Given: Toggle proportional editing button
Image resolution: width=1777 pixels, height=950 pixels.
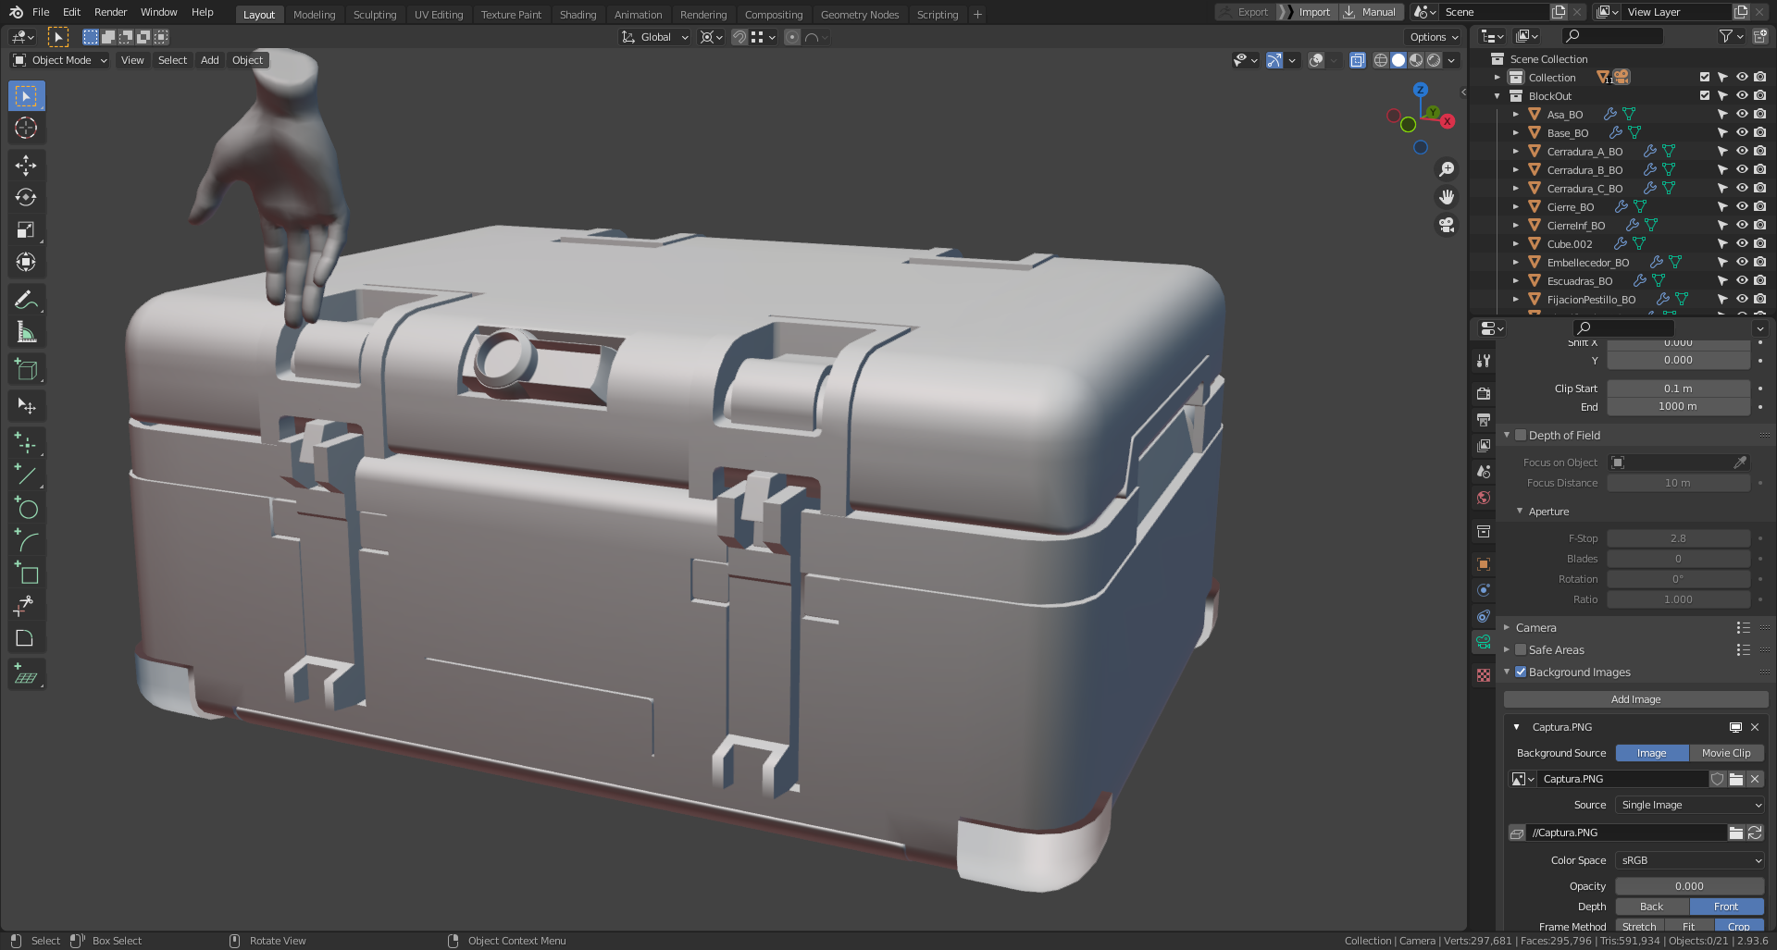Looking at the screenshot, I should (x=792, y=37).
